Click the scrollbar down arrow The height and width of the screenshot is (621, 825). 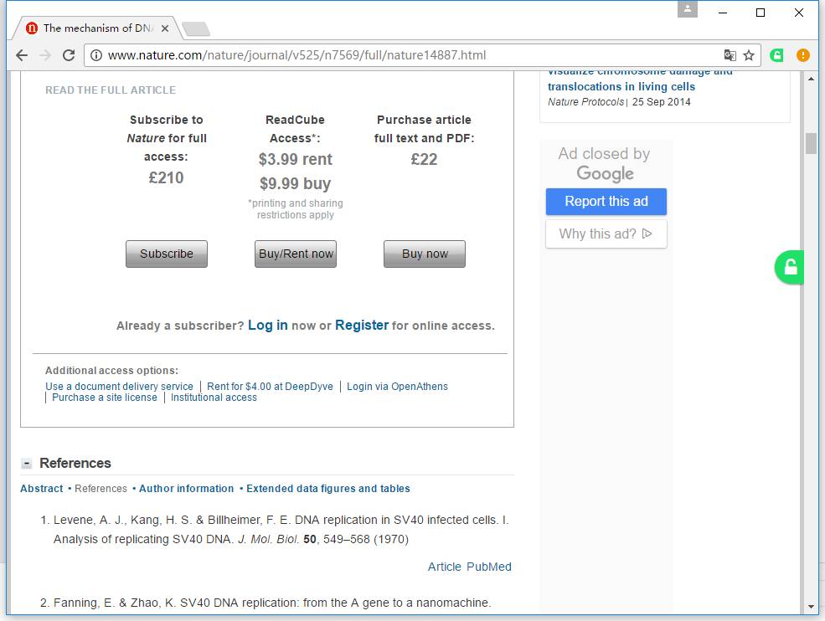point(811,606)
